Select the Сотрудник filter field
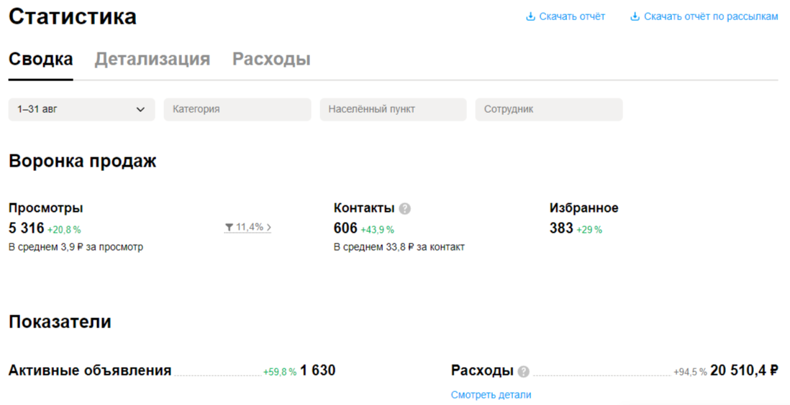 click(549, 110)
